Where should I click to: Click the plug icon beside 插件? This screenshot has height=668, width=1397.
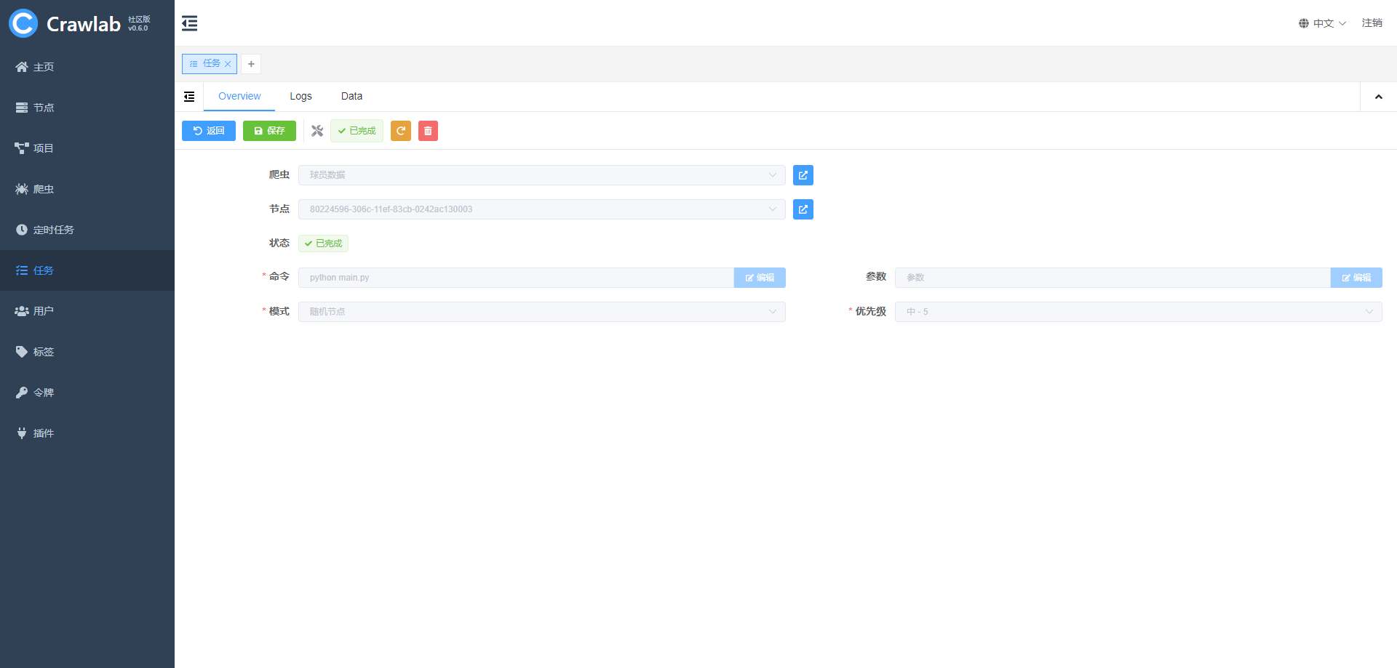click(x=22, y=433)
